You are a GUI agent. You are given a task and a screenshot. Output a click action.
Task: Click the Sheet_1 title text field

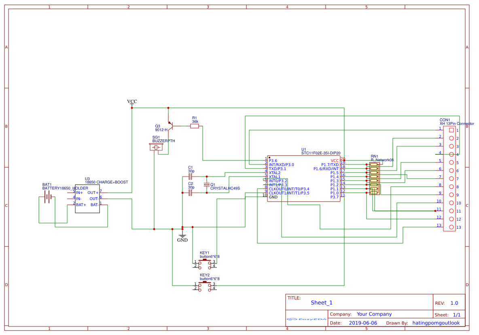click(321, 302)
